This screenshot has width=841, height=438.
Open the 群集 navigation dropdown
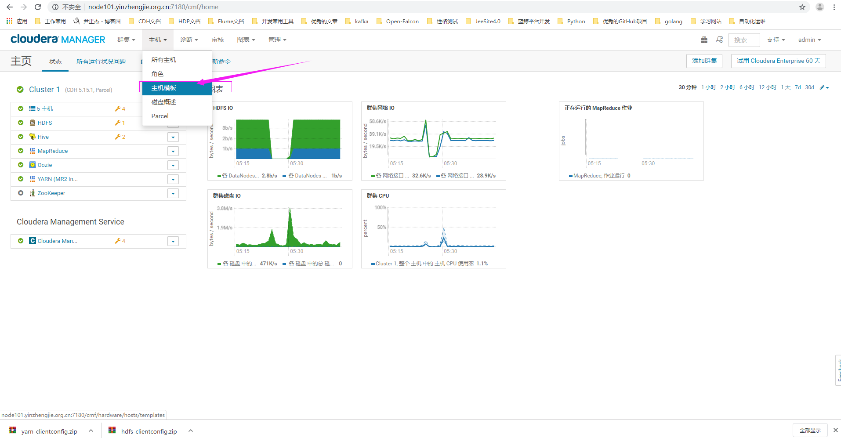click(126, 40)
